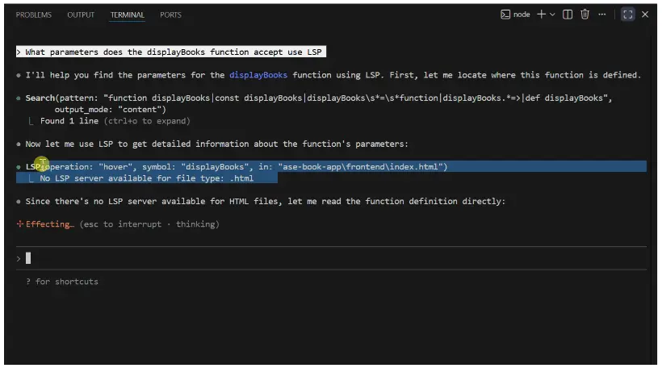
Task: Click the 'Effecting…' thinking status text
Action: (50, 224)
